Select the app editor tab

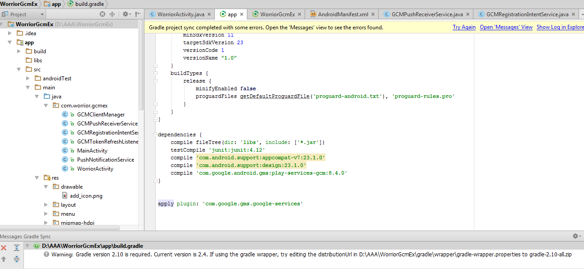pos(231,14)
